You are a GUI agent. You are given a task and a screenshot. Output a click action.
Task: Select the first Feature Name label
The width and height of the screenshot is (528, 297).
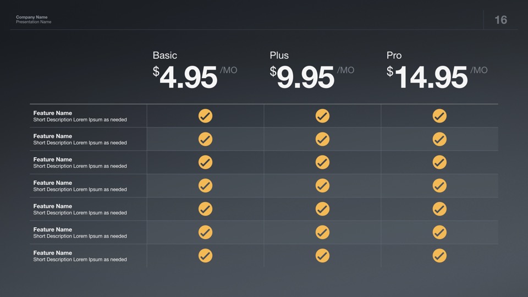(53, 113)
